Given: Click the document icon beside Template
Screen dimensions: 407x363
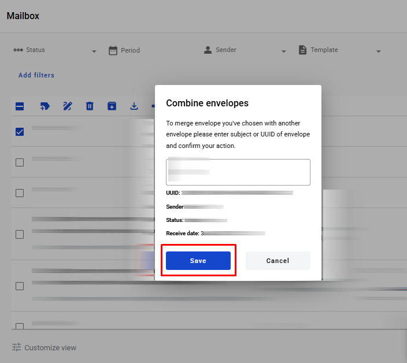Looking at the screenshot, I should (302, 50).
